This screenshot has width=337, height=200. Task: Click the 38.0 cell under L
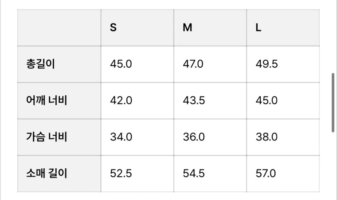click(267, 137)
